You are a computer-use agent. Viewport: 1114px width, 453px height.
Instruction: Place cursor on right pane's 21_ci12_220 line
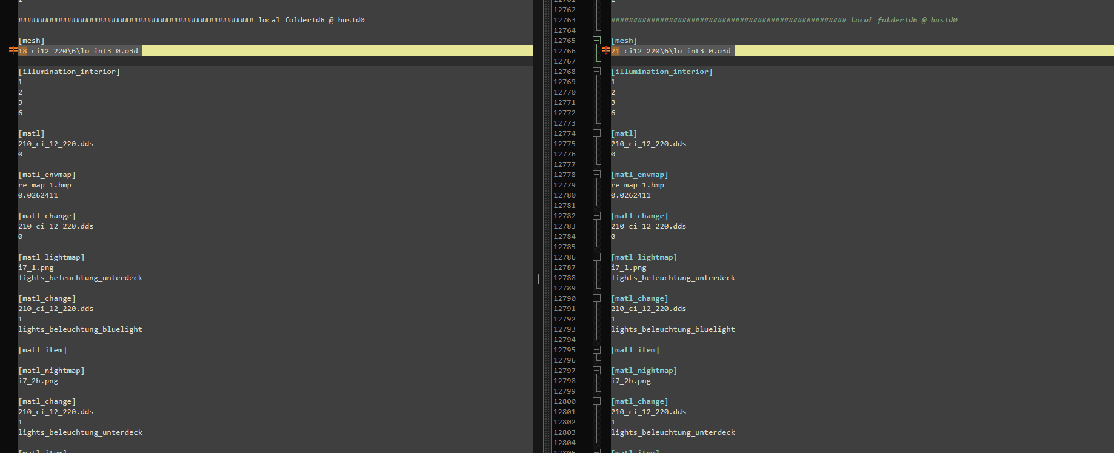(x=672, y=51)
